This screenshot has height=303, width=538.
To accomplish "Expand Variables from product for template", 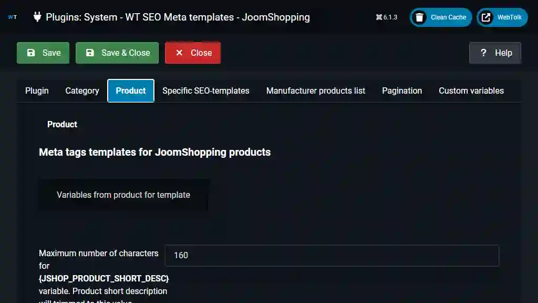I will (123, 195).
